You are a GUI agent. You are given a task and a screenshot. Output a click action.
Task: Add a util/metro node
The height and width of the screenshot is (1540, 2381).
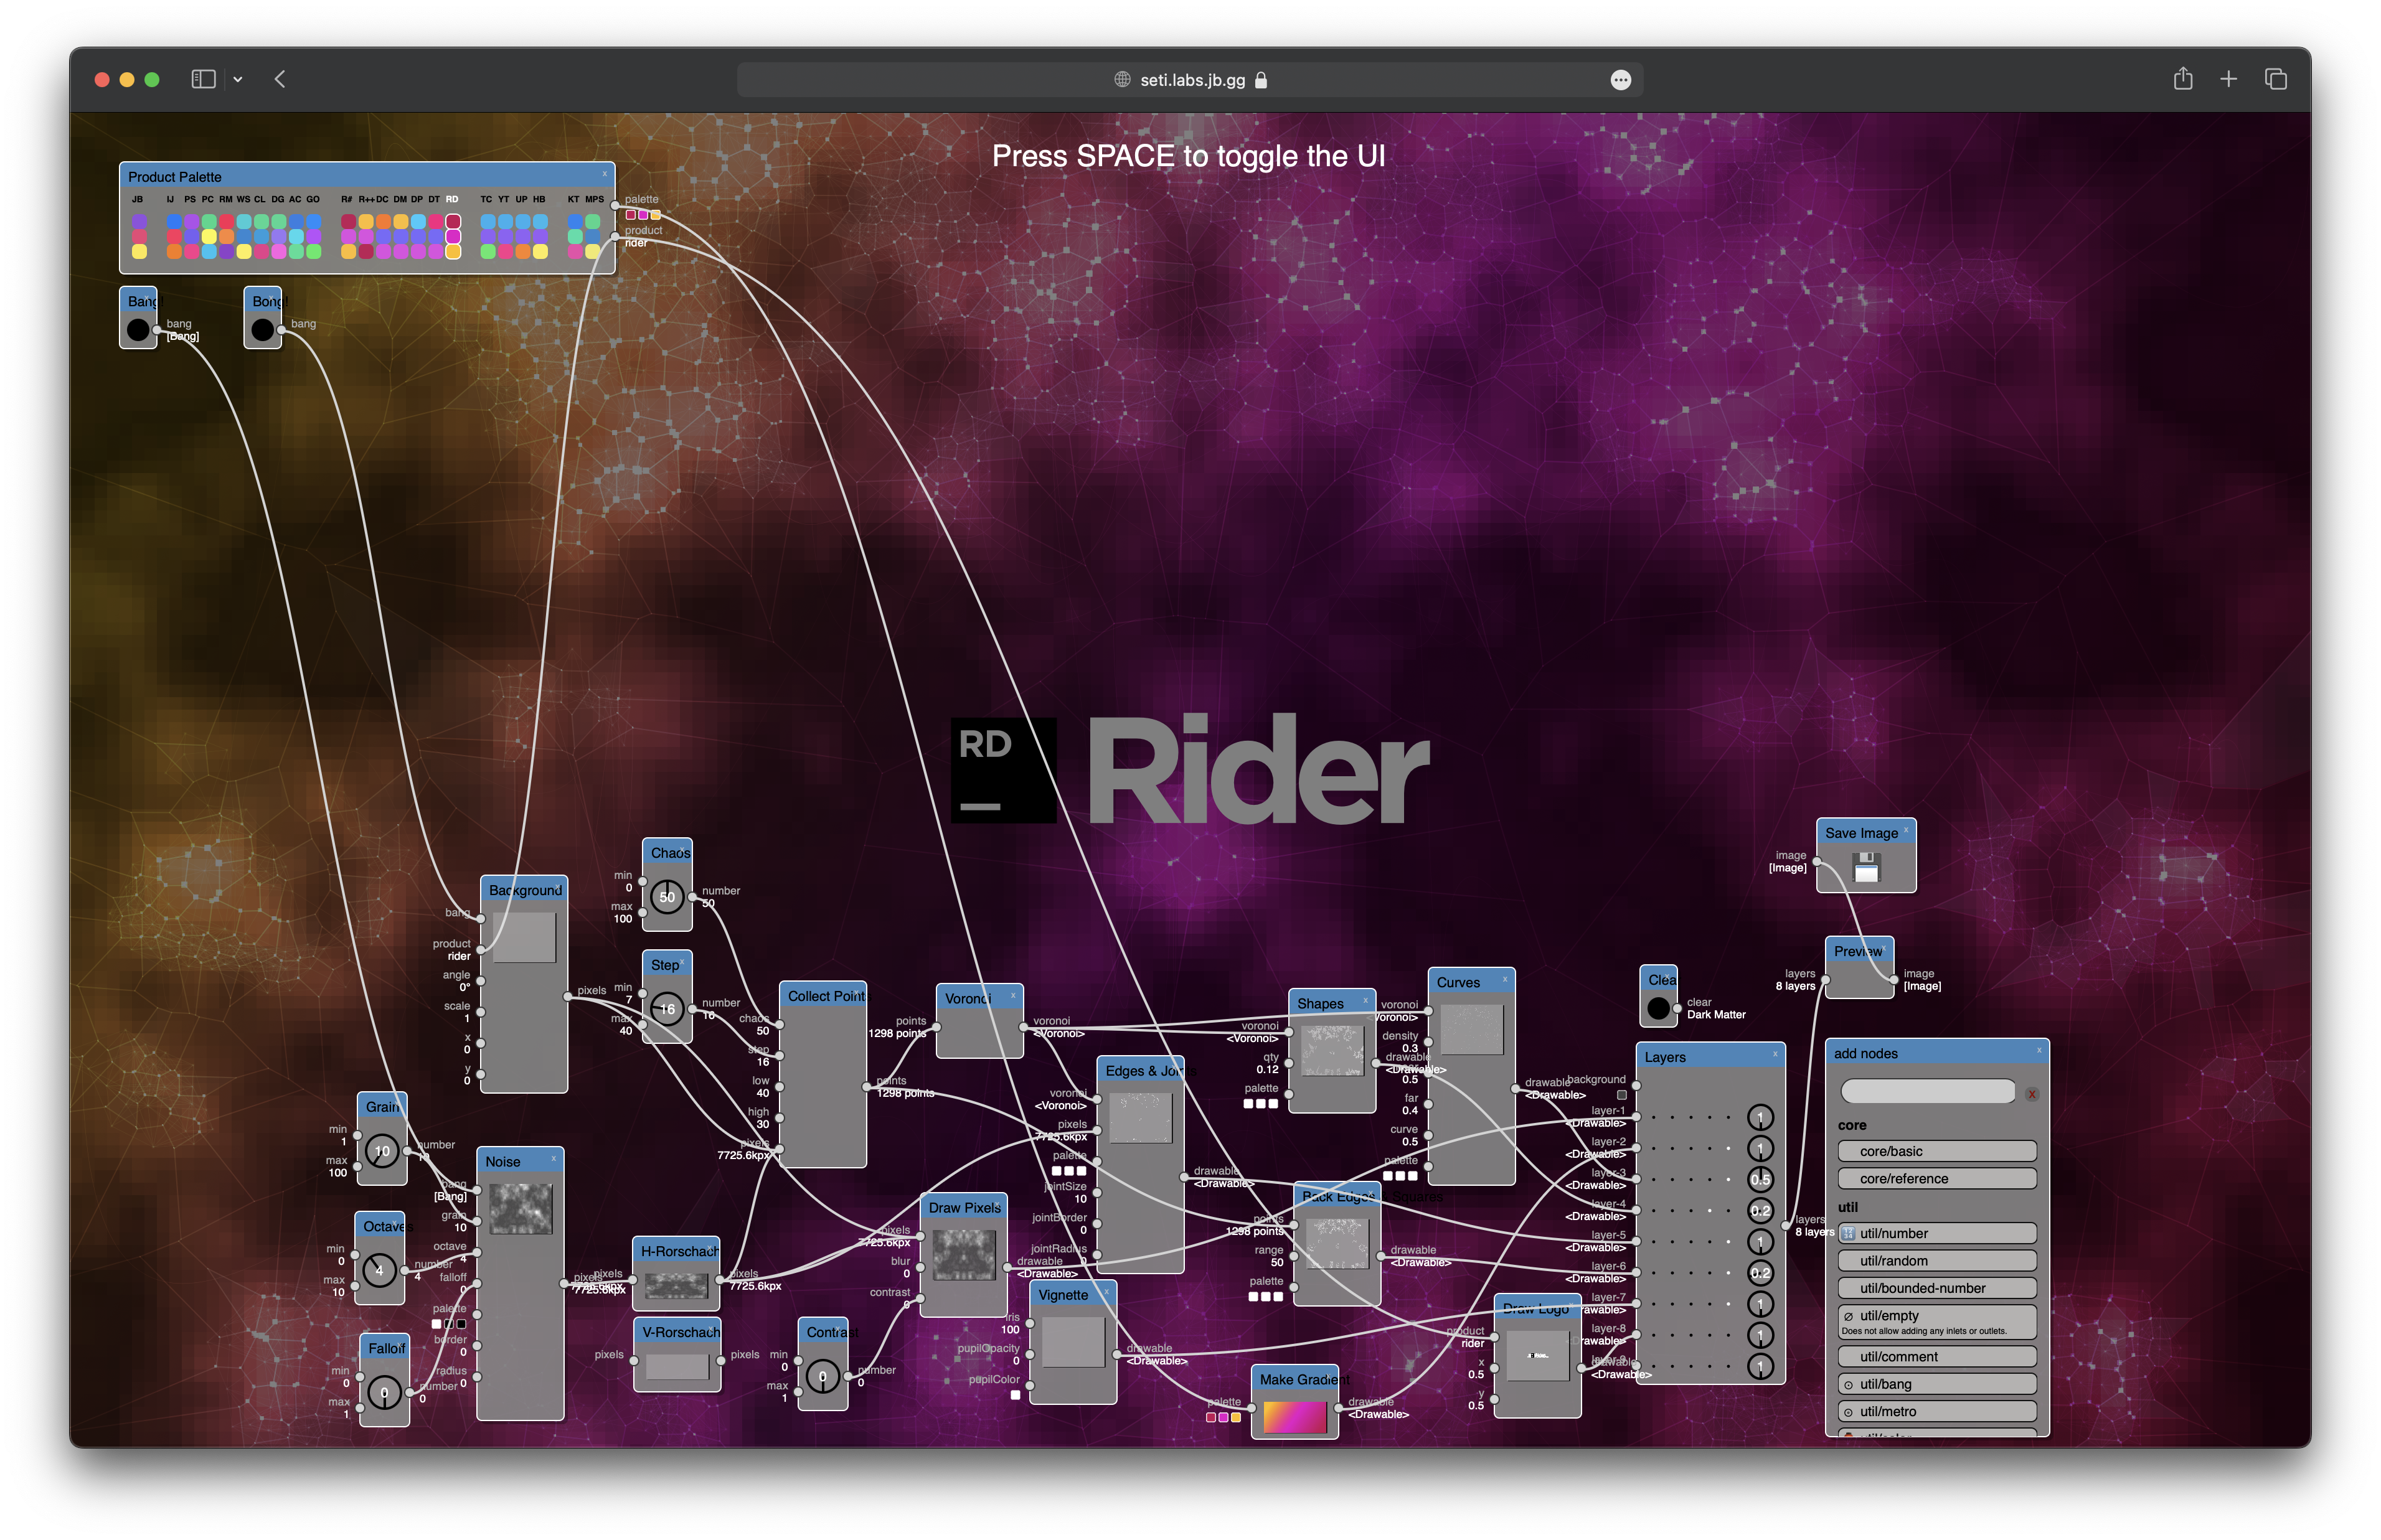point(1937,1412)
